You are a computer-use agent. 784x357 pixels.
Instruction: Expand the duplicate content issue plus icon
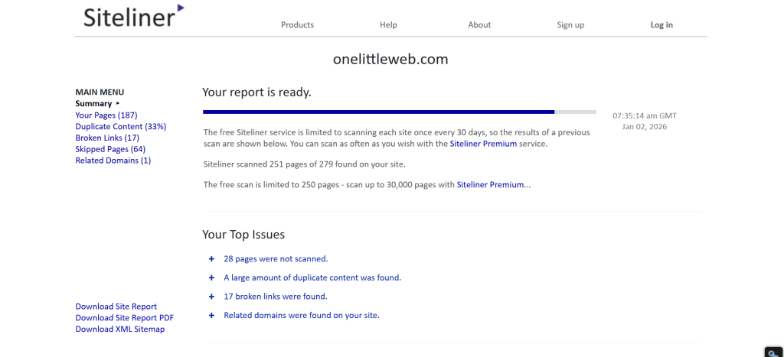pyautogui.click(x=211, y=278)
